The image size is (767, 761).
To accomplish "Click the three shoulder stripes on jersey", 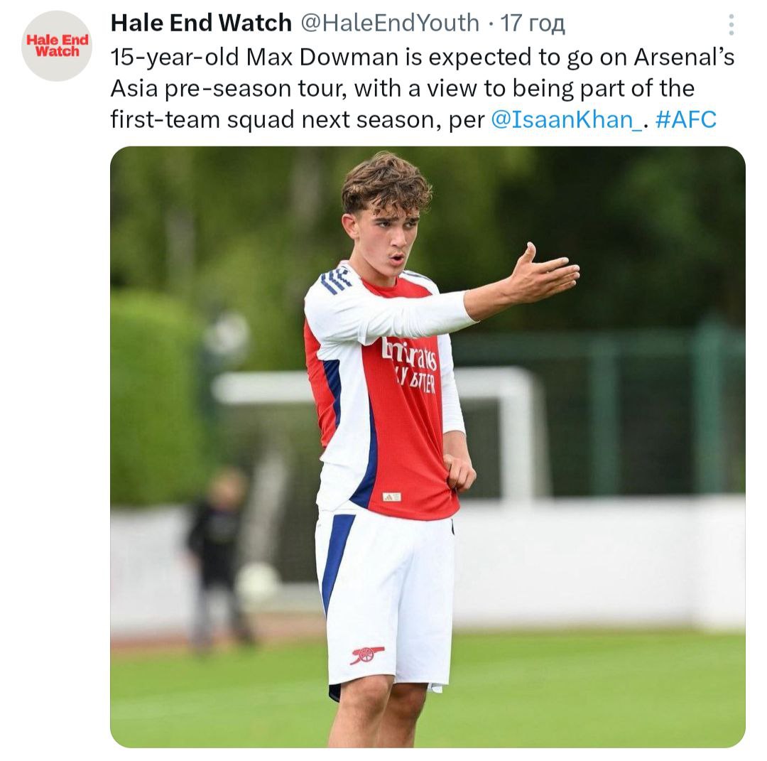I will click(334, 280).
